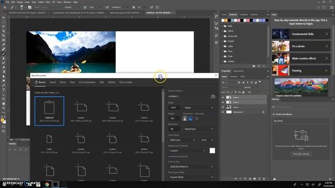
Task: Switch to the Film & Video tab
Action: [126, 83]
